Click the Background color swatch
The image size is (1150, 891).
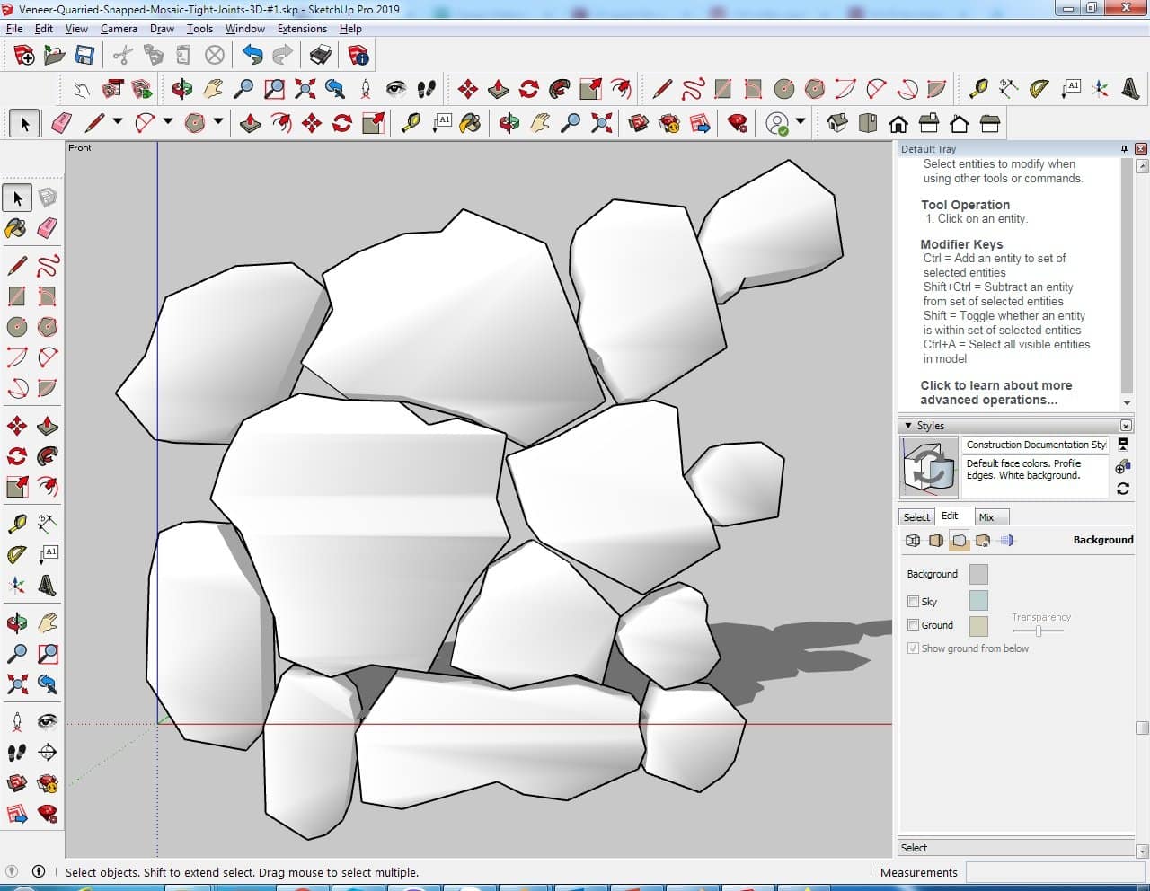[x=978, y=574]
